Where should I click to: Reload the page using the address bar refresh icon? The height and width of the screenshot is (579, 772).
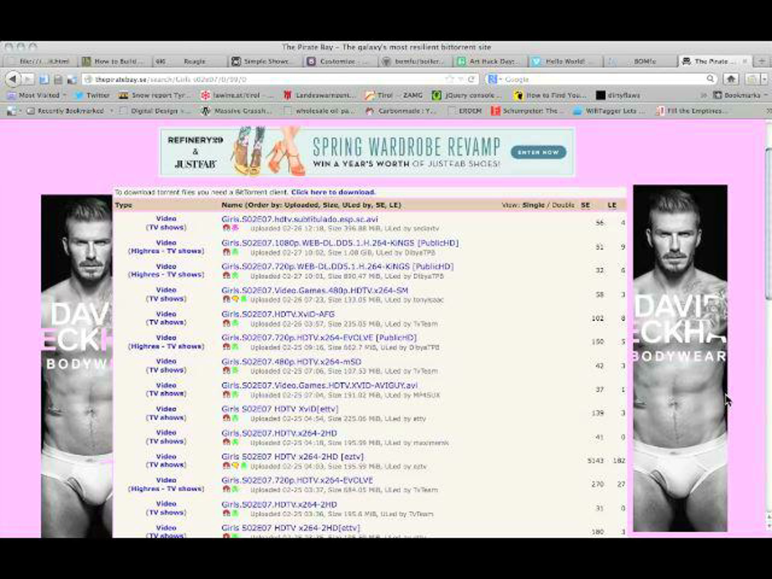tap(471, 79)
